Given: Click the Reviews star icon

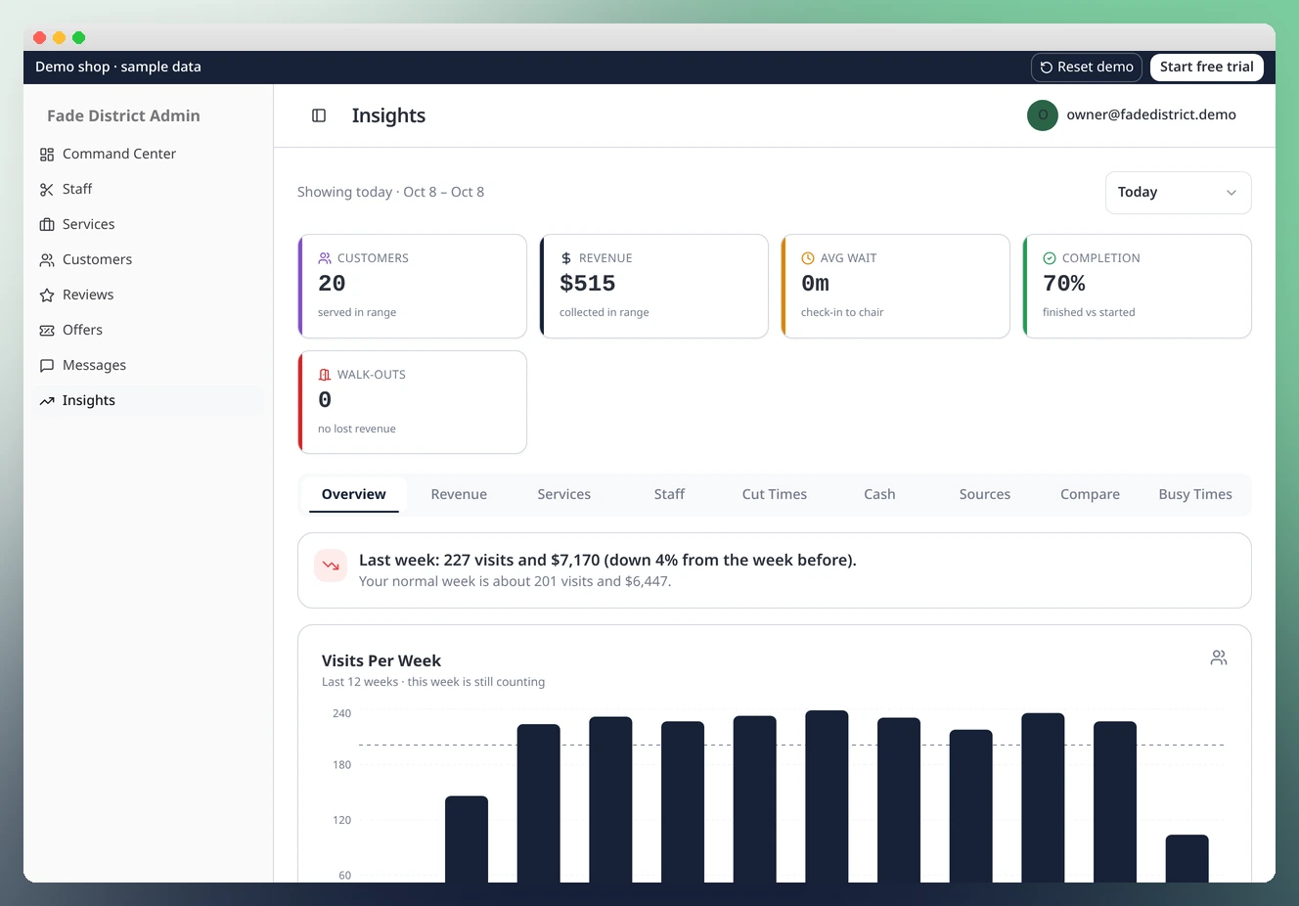Looking at the screenshot, I should pos(47,295).
